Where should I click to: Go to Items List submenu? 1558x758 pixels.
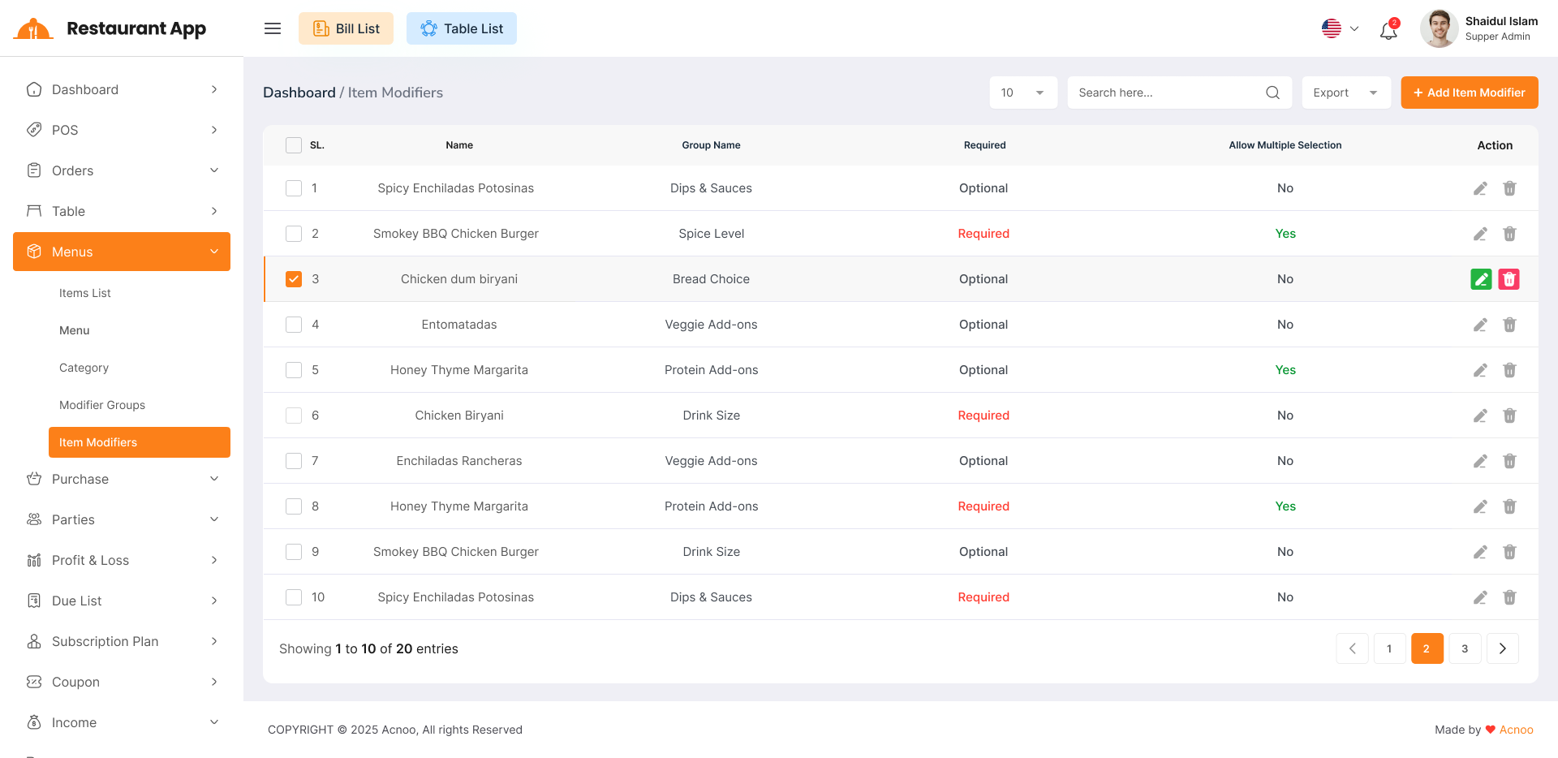[85, 293]
